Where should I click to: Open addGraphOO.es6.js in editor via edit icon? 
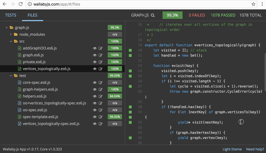coord(101,48)
